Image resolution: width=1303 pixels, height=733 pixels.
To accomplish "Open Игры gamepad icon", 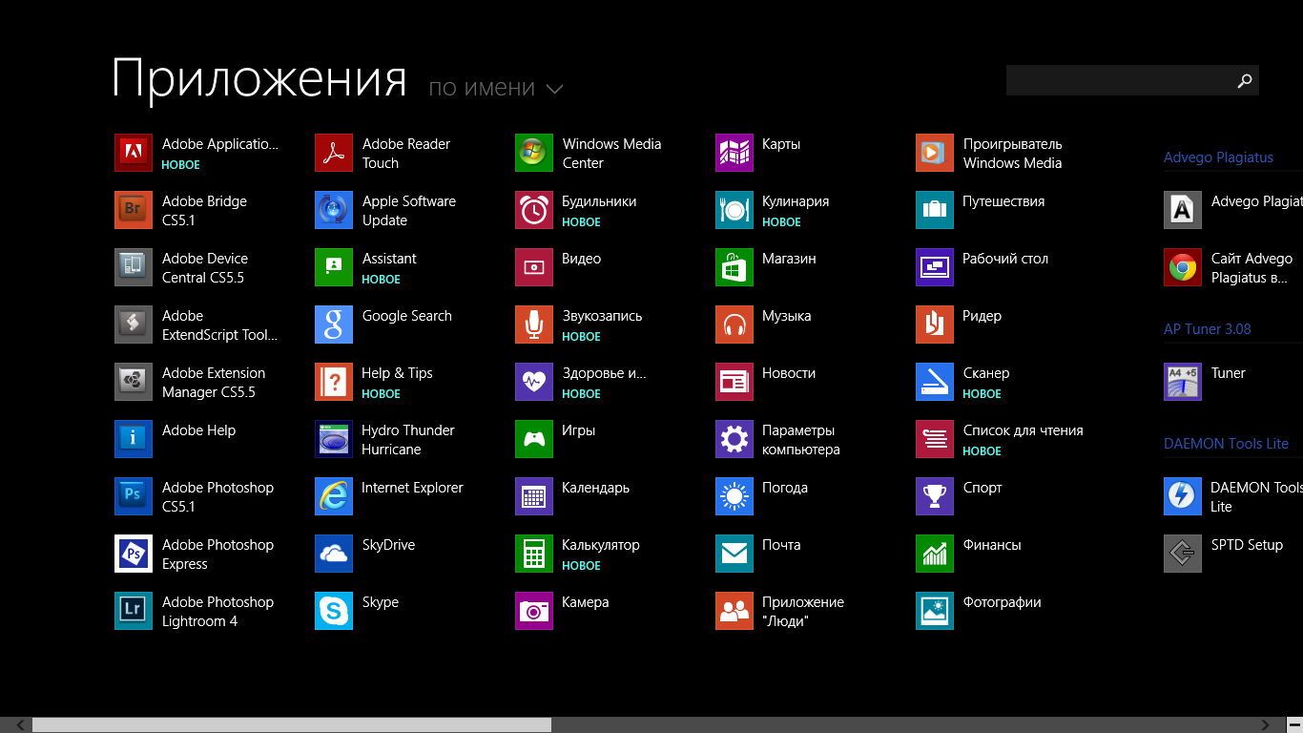I will click(534, 439).
